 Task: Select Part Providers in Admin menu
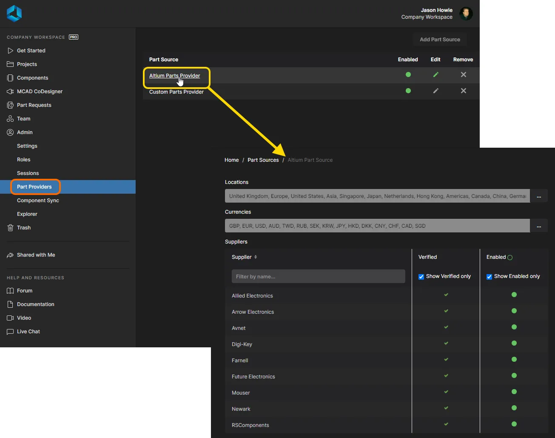click(34, 187)
